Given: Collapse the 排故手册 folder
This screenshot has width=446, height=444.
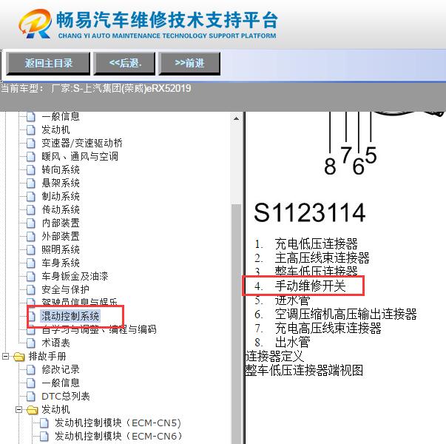Looking at the screenshot, I should coord(5,357).
